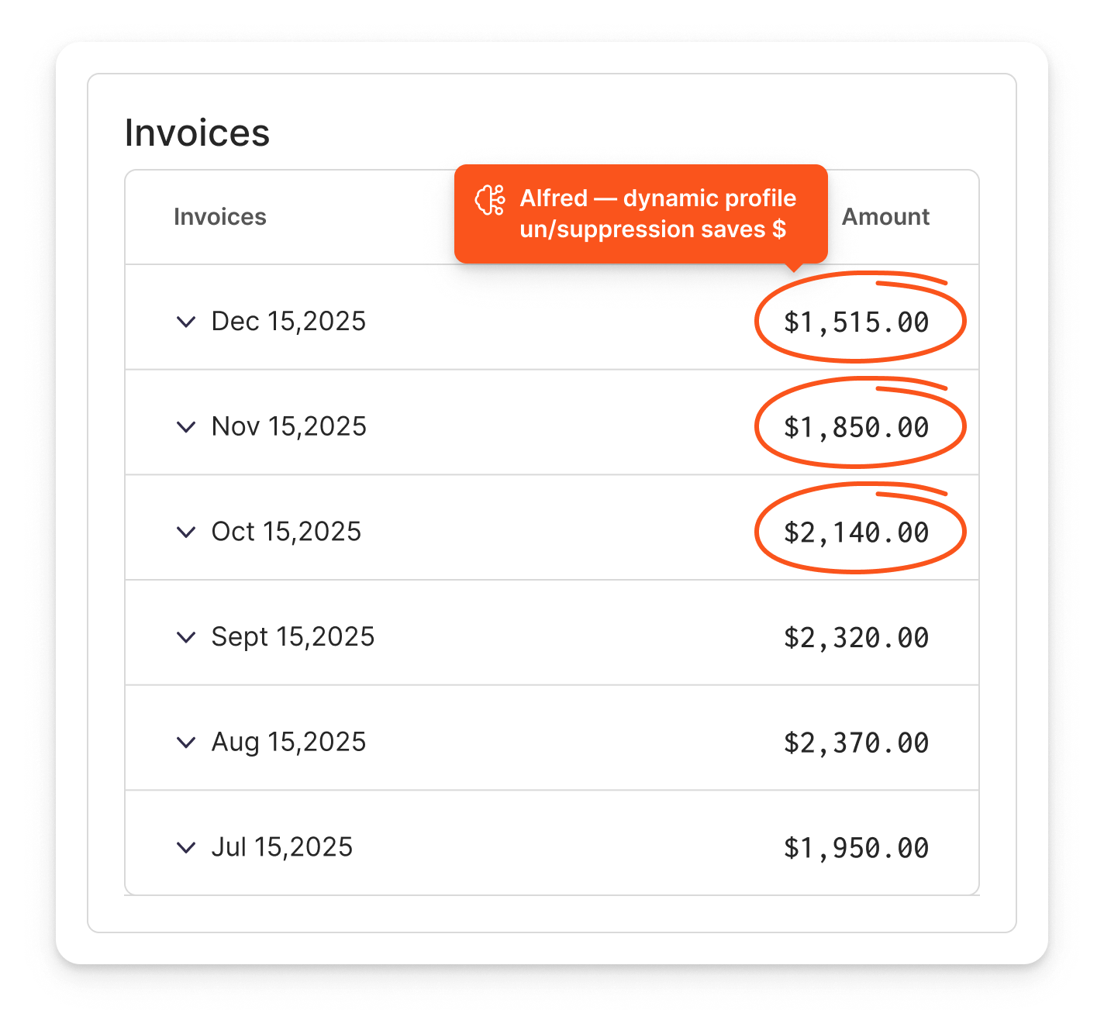Click the Amount column header

[885, 217]
